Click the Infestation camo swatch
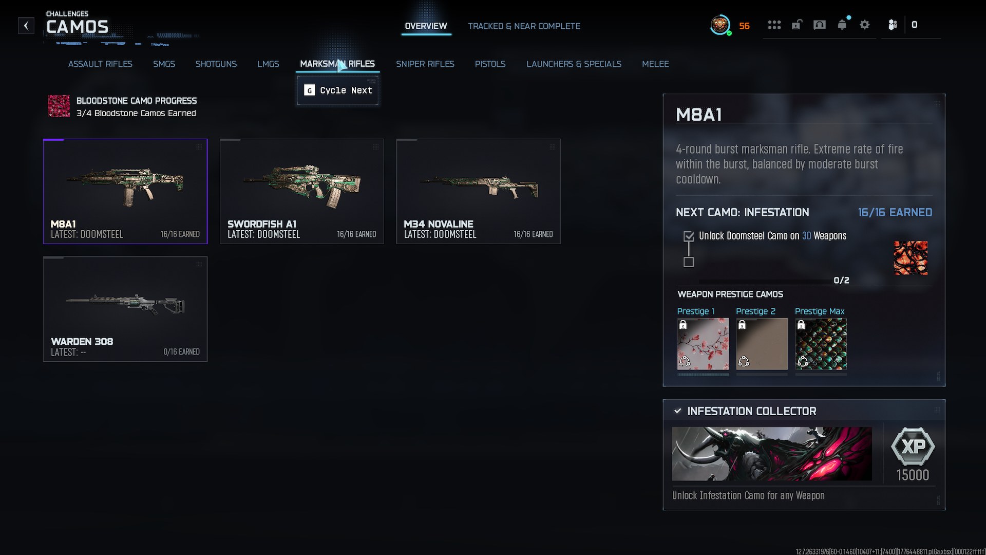Image resolution: width=986 pixels, height=555 pixels. 911,258
